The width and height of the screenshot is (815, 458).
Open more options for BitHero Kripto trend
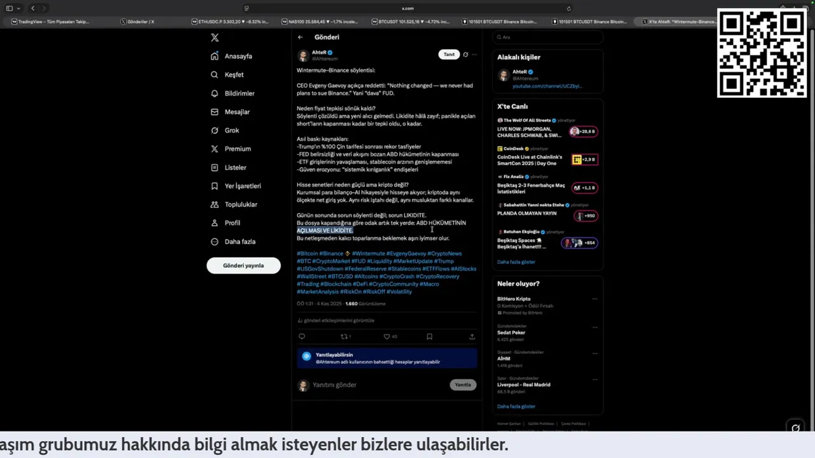tap(595, 299)
